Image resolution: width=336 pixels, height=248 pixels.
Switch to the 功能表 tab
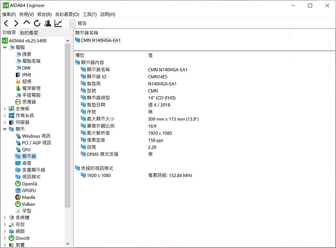click(x=9, y=32)
